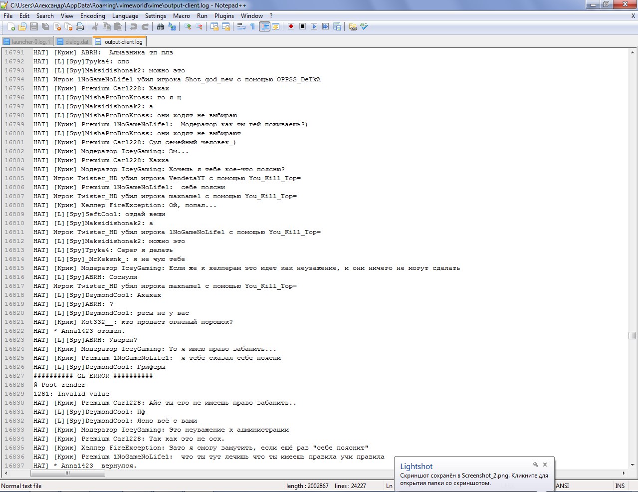Toggle word wrap in the toolbar
This screenshot has height=492, width=638.
241,27
